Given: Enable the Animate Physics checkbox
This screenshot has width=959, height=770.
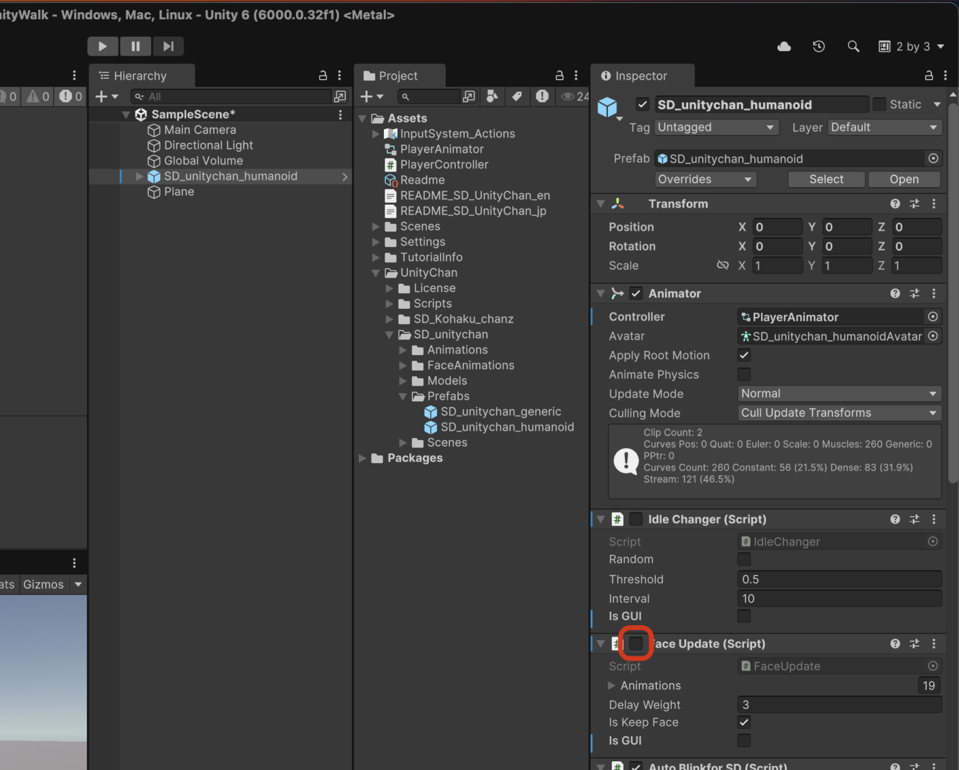Looking at the screenshot, I should pyautogui.click(x=744, y=374).
